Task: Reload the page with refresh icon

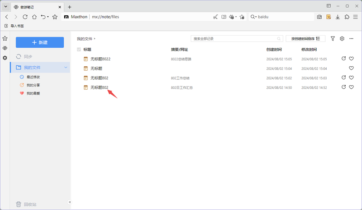Action: 25,17
